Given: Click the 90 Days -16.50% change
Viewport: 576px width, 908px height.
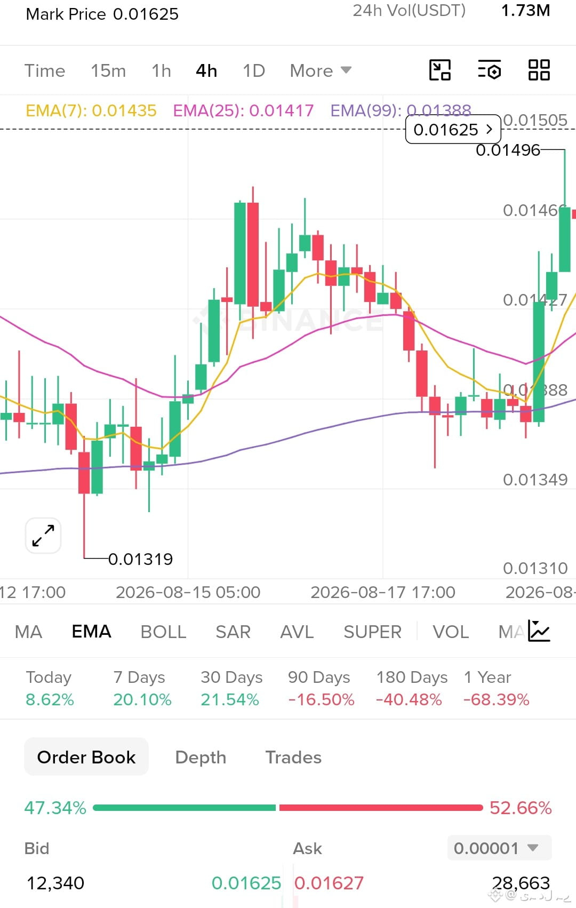Looking at the screenshot, I should click(x=321, y=688).
